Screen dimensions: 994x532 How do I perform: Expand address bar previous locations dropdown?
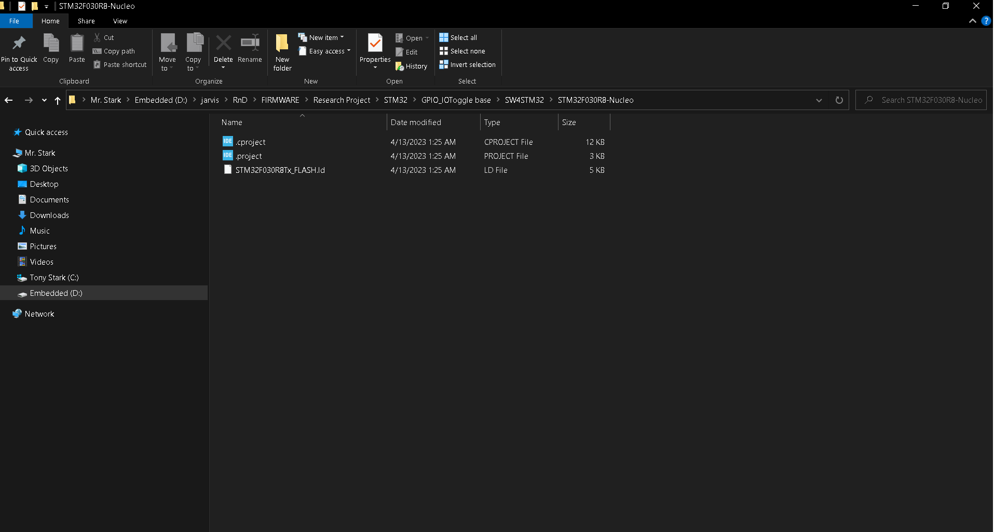click(x=819, y=100)
